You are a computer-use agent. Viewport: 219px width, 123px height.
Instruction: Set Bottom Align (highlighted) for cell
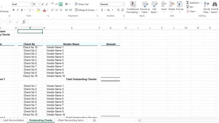click(x=61, y=4)
